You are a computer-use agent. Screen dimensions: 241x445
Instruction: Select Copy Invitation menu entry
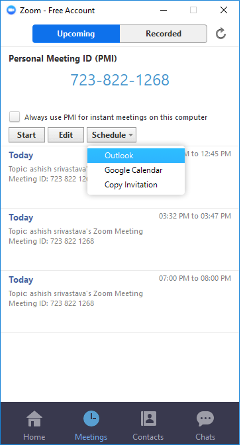(x=136, y=185)
